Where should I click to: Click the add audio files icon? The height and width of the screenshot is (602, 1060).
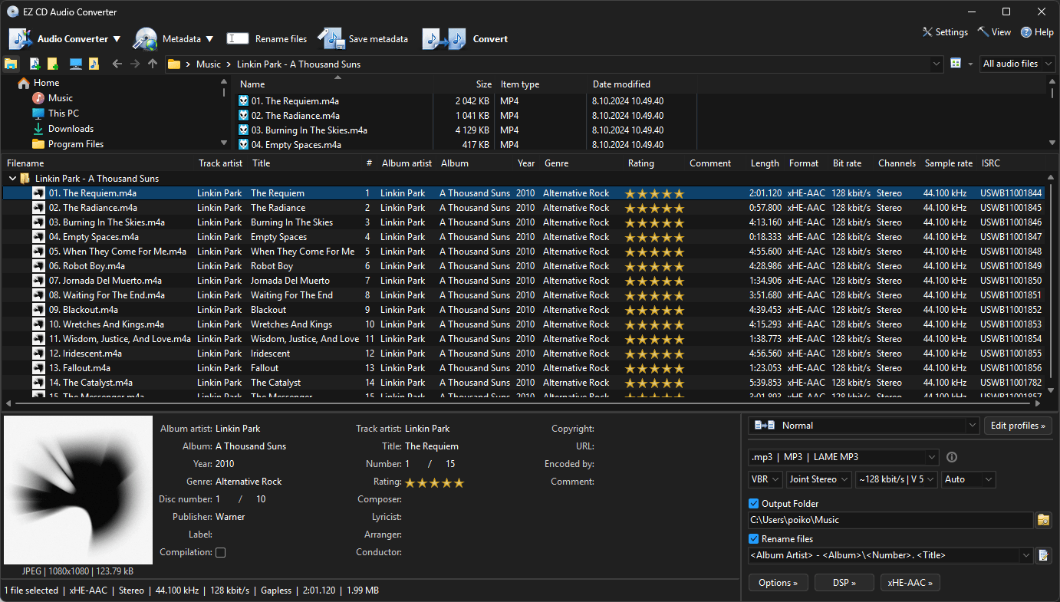click(35, 64)
